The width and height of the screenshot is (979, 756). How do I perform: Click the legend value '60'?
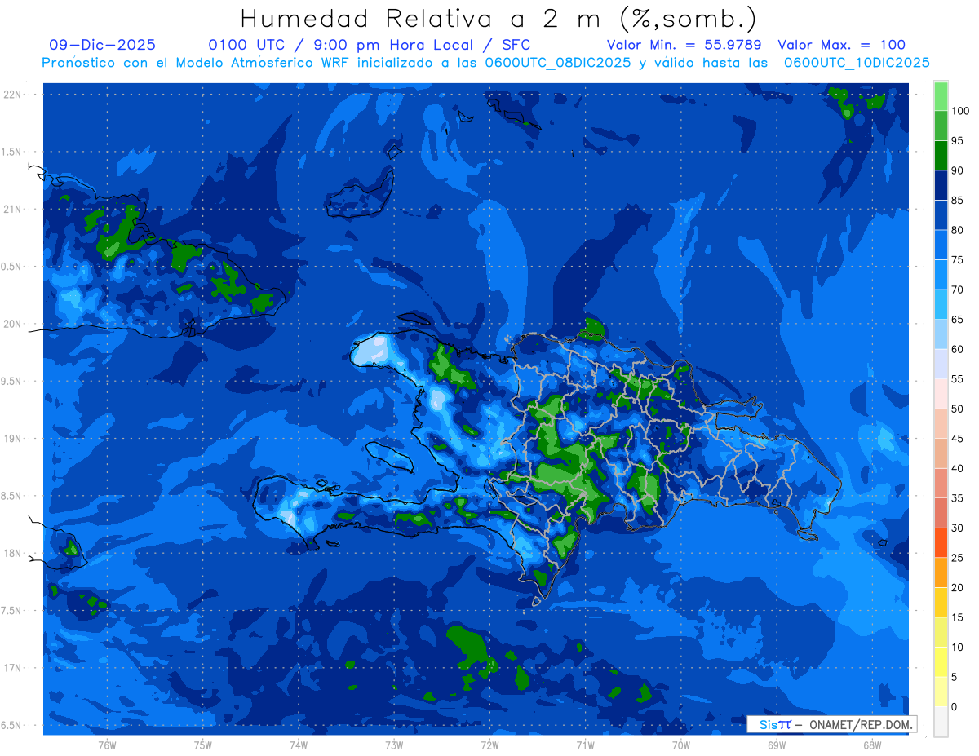click(x=958, y=349)
